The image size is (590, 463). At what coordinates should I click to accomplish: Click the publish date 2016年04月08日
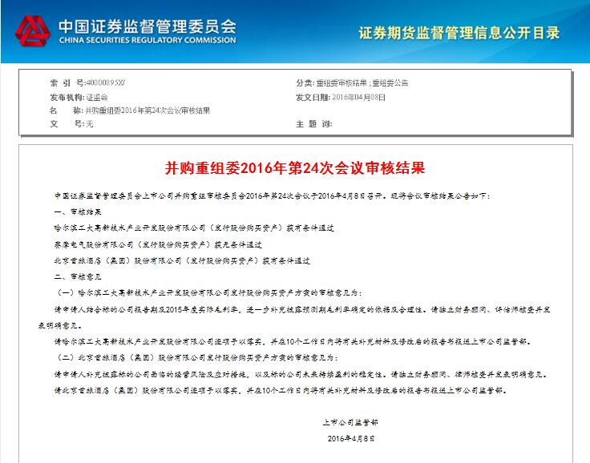358,98
